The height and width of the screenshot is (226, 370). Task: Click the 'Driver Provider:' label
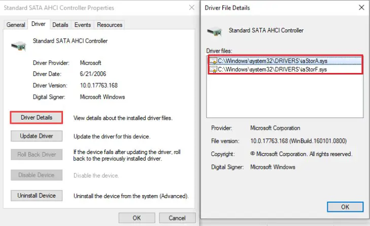pos(51,63)
